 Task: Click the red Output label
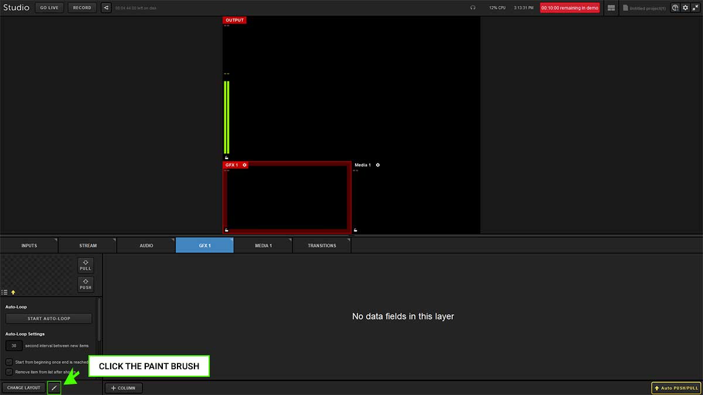[x=234, y=20]
